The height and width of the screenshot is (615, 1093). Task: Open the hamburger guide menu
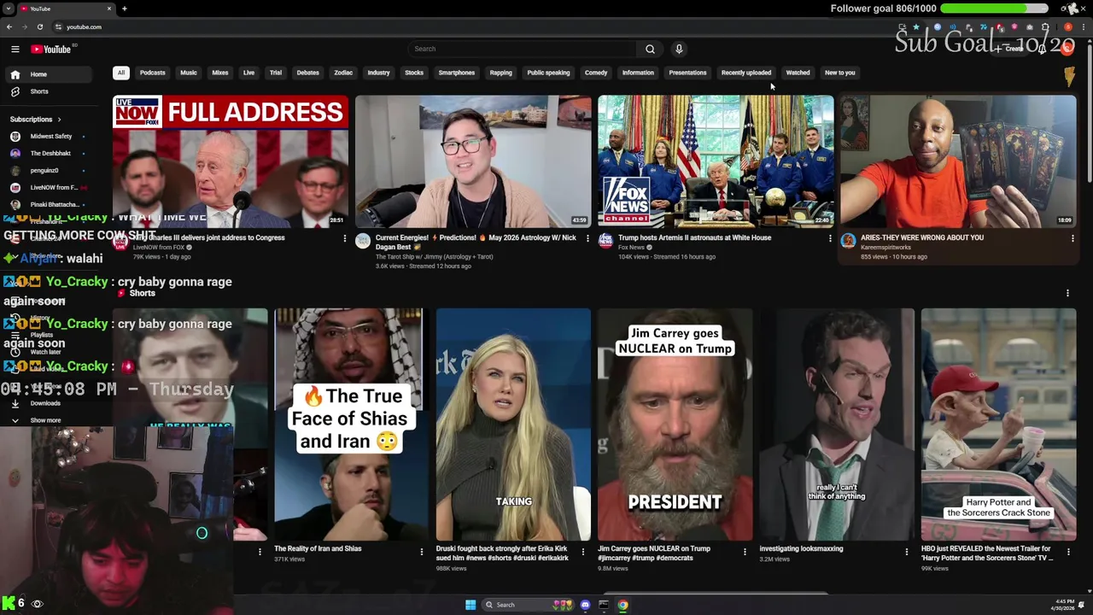15,50
